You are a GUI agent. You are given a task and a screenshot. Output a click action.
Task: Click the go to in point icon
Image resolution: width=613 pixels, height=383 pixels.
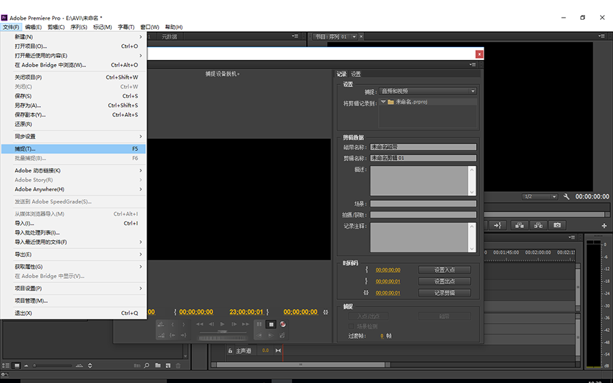(x=172, y=335)
